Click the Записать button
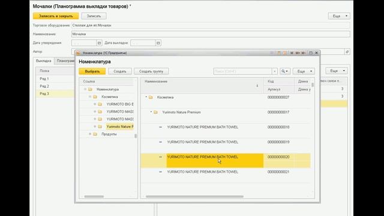Viewport: 384px width, 216px height. pyautogui.click(x=94, y=16)
